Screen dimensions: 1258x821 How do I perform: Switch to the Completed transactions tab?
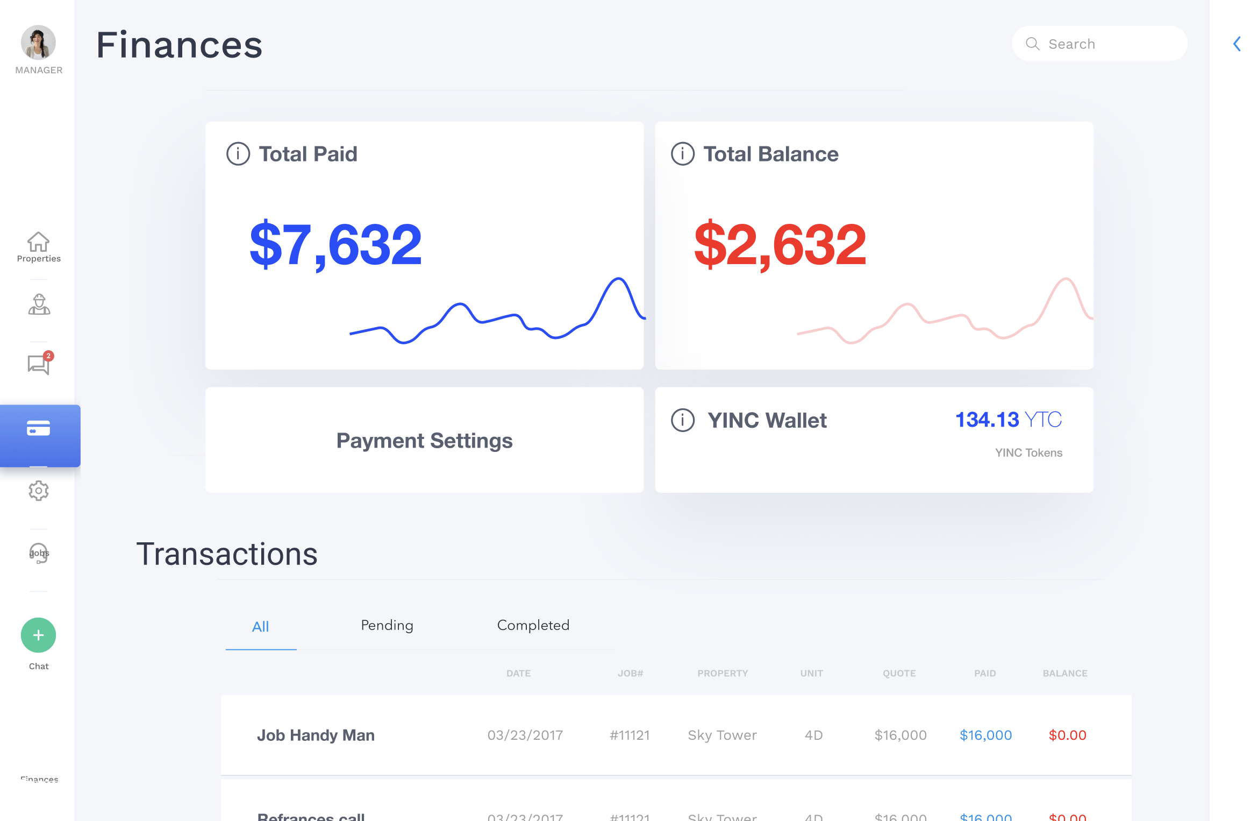[533, 625]
